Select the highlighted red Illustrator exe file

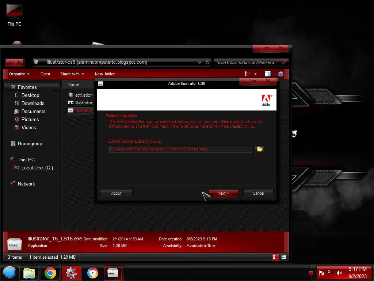[x=81, y=110]
